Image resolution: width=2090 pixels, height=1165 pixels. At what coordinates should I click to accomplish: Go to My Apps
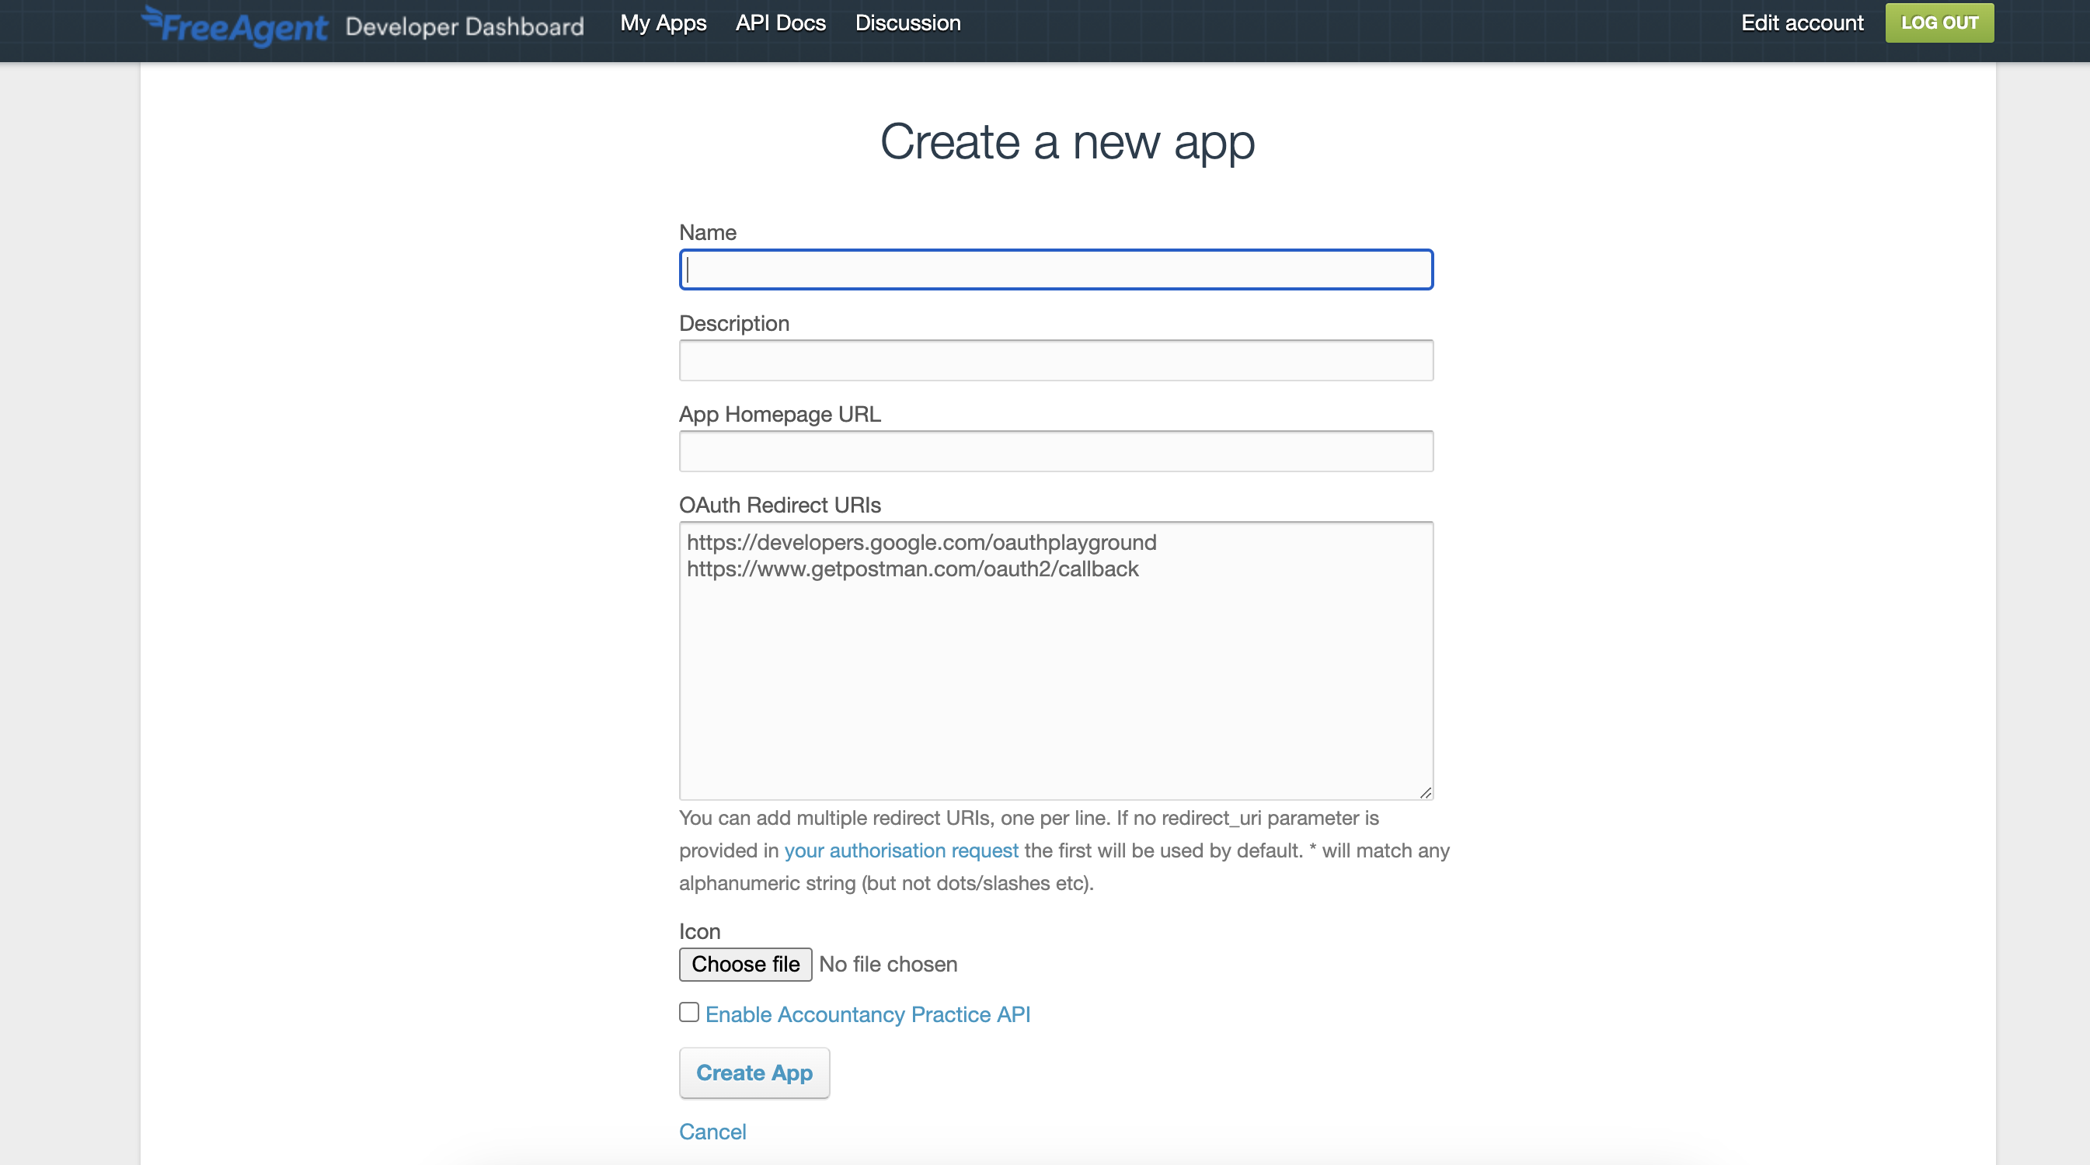[x=663, y=23]
